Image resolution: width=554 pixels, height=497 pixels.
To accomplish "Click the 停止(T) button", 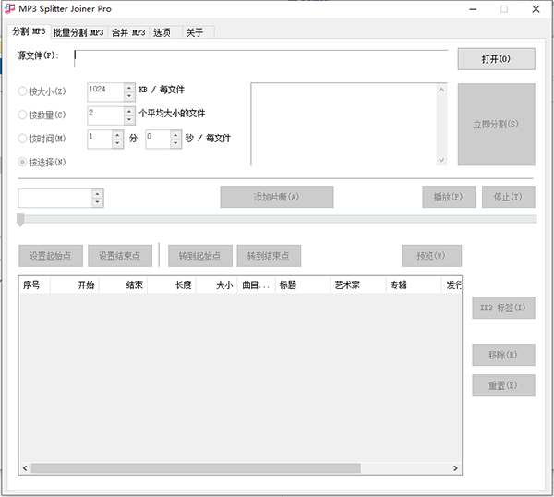I will tap(508, 197).
